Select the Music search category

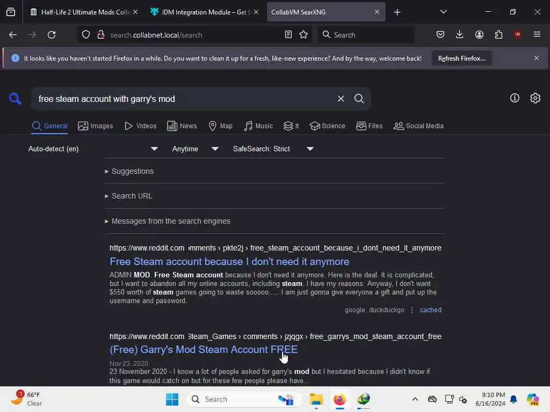point(258,126)
